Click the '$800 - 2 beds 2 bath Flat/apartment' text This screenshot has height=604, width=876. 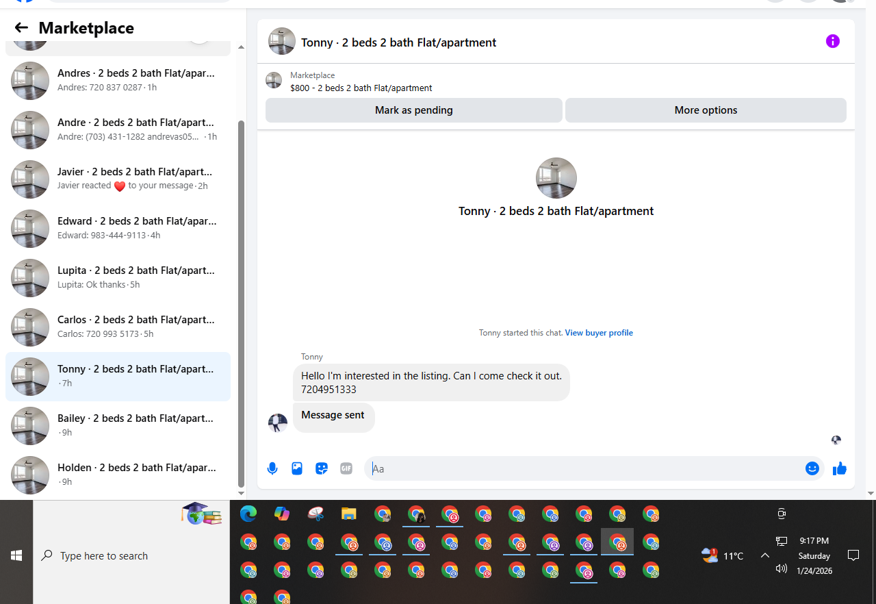(x=361, y=88)
